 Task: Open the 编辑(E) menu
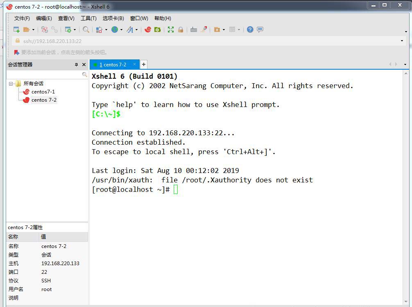tap(44, 18)
